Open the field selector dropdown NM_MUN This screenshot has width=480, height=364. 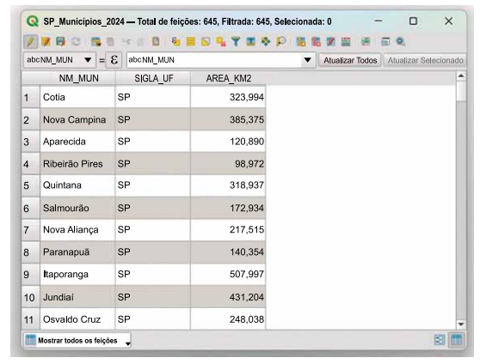(59, 60)
